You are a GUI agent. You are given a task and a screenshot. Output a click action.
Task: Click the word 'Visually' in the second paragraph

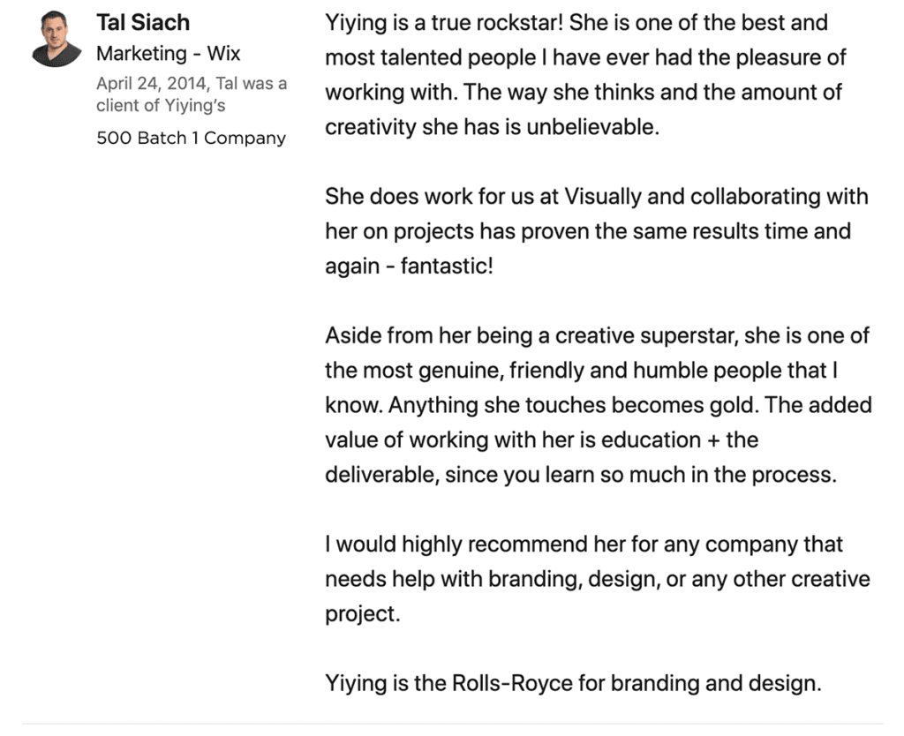[602, 197]
